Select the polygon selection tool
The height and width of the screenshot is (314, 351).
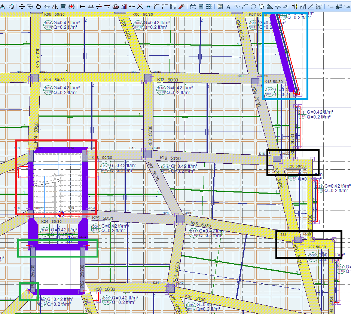coord(12,6)
